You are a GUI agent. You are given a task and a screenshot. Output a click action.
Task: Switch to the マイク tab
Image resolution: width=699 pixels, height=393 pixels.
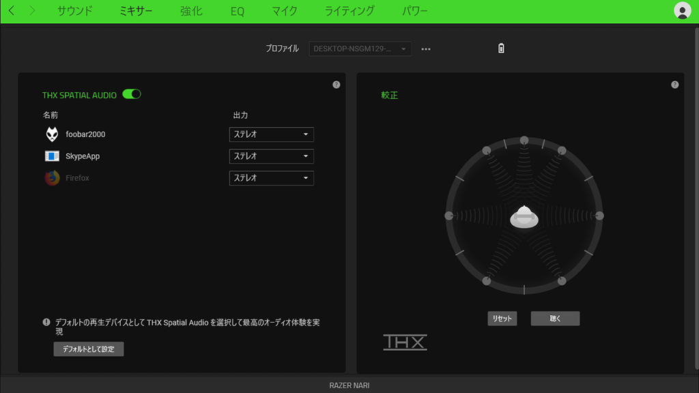click(x=285, y=11)
